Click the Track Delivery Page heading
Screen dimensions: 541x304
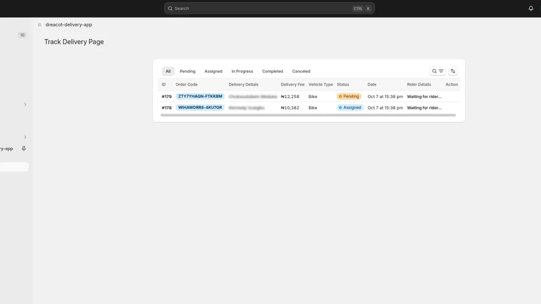pyautogui.click(x=74, y=42)
